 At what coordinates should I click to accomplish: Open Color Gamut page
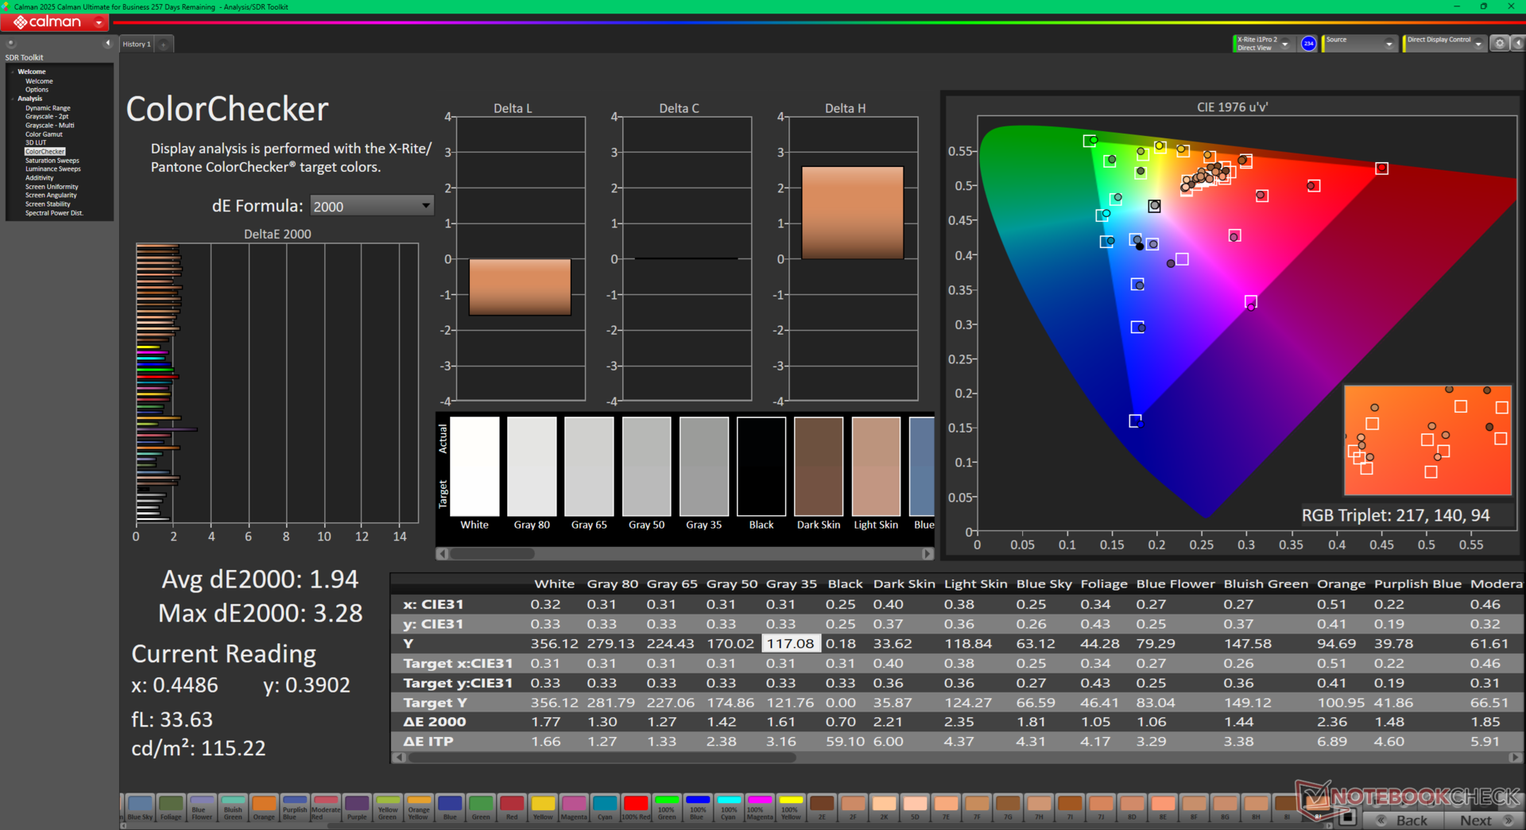[x=44, y=134]
